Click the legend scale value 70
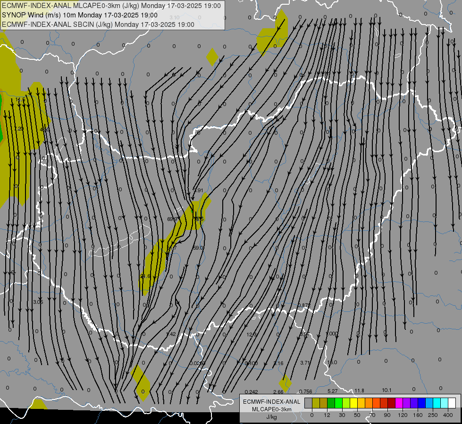Screen dimensions: 462x424 372,415
